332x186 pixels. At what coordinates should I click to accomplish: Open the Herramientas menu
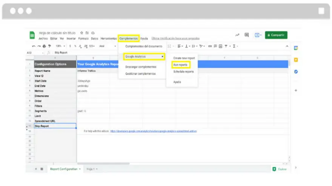(109, 38)
